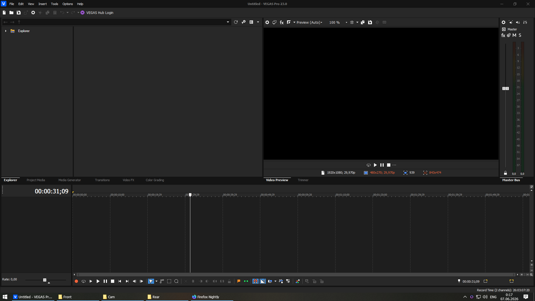Open the Tools menu

click(x=54, y=4)
